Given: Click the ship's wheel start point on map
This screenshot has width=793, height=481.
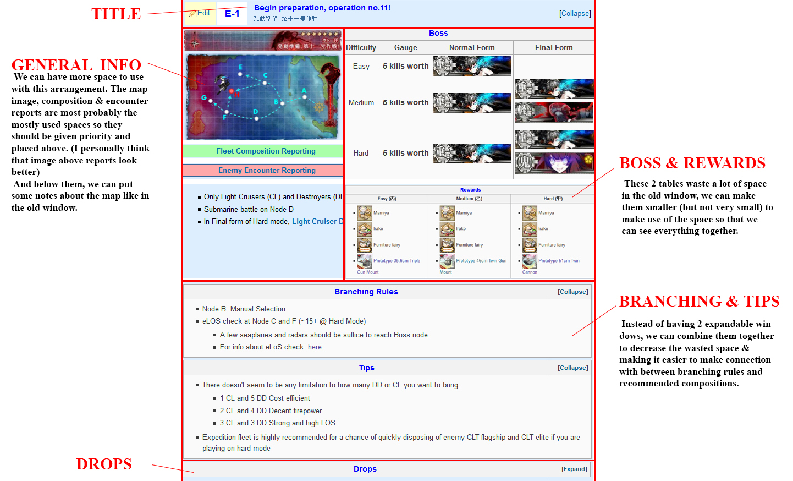Looking at the screenshot, I should pos(319,107).
